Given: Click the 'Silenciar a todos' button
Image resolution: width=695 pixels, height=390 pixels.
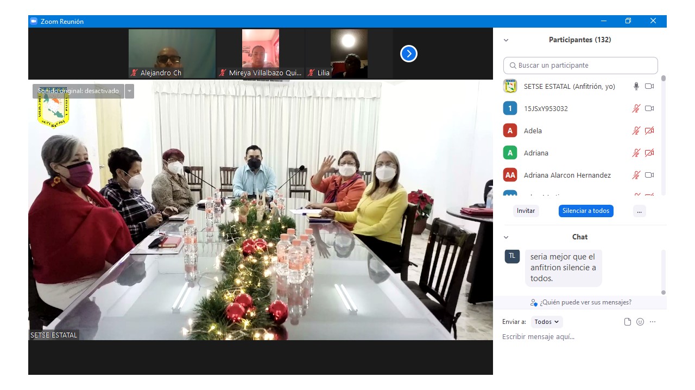Looking at the screenshot, I should (x=586, y=211).
